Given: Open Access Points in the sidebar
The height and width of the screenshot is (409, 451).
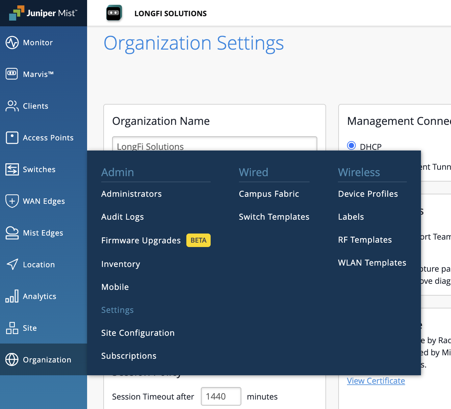Looking at the screenshot, I should 48,138.
